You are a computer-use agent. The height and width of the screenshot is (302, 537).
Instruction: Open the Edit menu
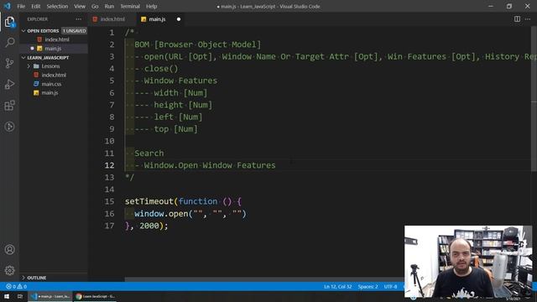(x=35, y=6)
